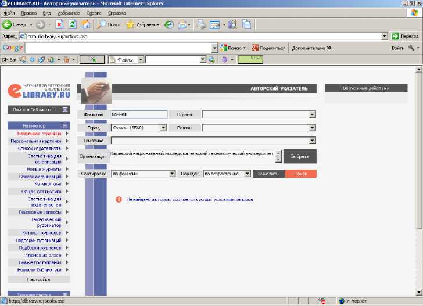
Task: Refresh the page with the green arrows icon
Action: pos(72,24)
